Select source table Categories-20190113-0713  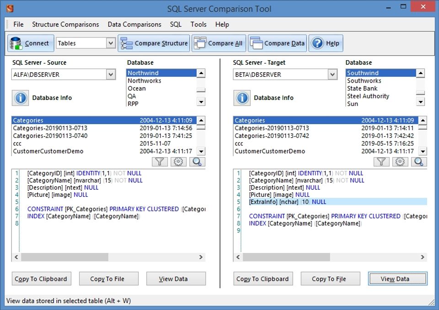coord(104,128)
